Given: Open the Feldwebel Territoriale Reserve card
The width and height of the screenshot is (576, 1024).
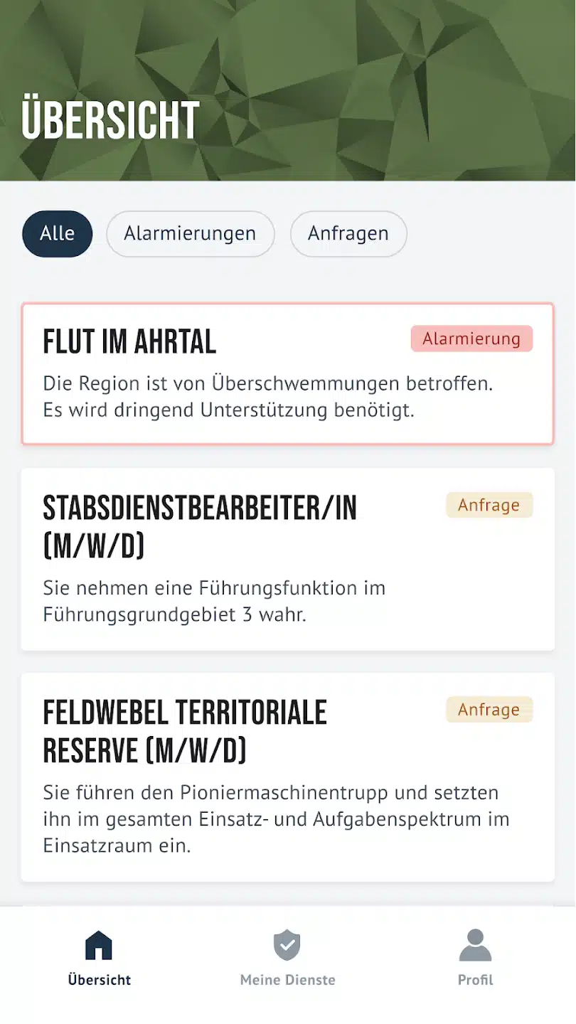Looking at the screenshot, I should coord(287,777).
